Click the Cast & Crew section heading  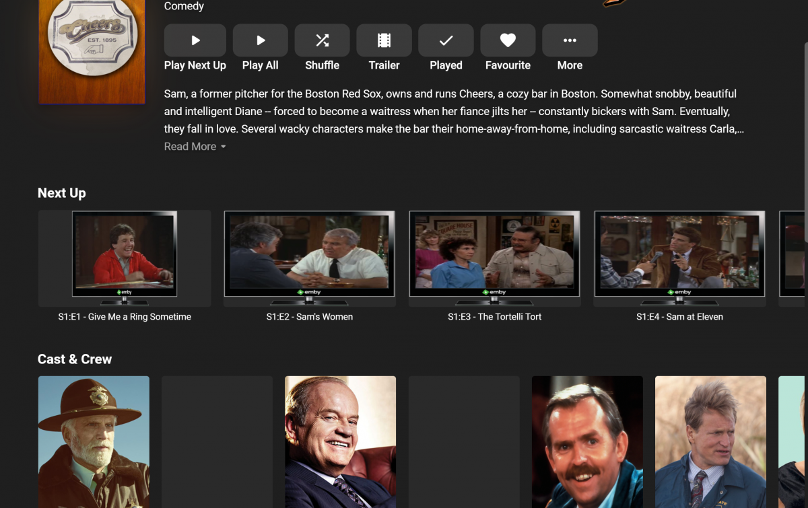click(x=75, y=359)
